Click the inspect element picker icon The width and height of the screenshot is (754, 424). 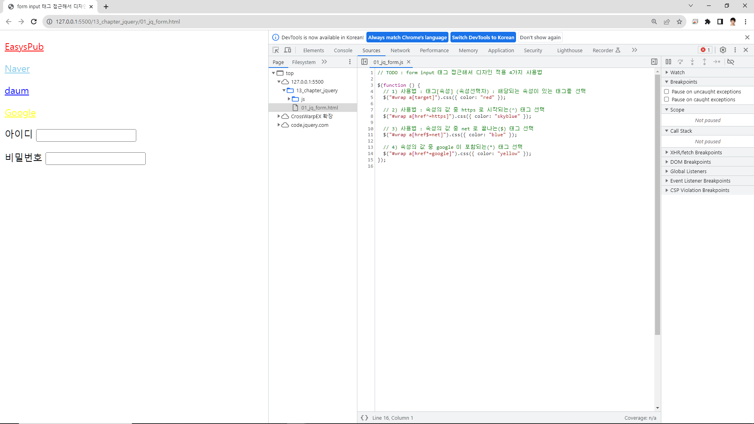[276, 50]
